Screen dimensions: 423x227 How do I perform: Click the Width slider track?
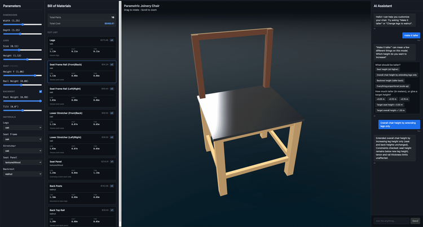tap(22, 25)
